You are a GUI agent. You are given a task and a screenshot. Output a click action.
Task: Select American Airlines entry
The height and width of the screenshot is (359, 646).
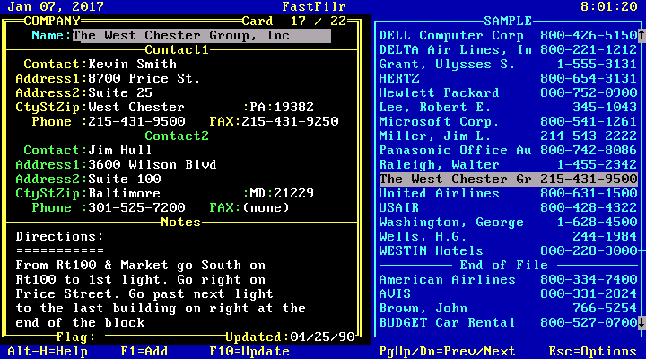(508, 279)
